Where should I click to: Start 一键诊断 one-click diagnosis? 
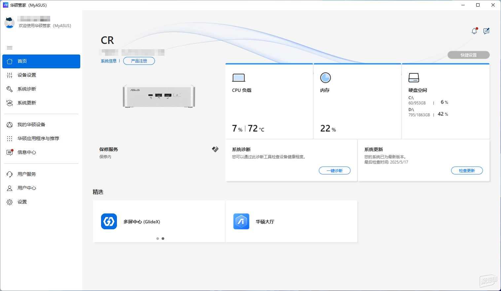tap(335, 171)
